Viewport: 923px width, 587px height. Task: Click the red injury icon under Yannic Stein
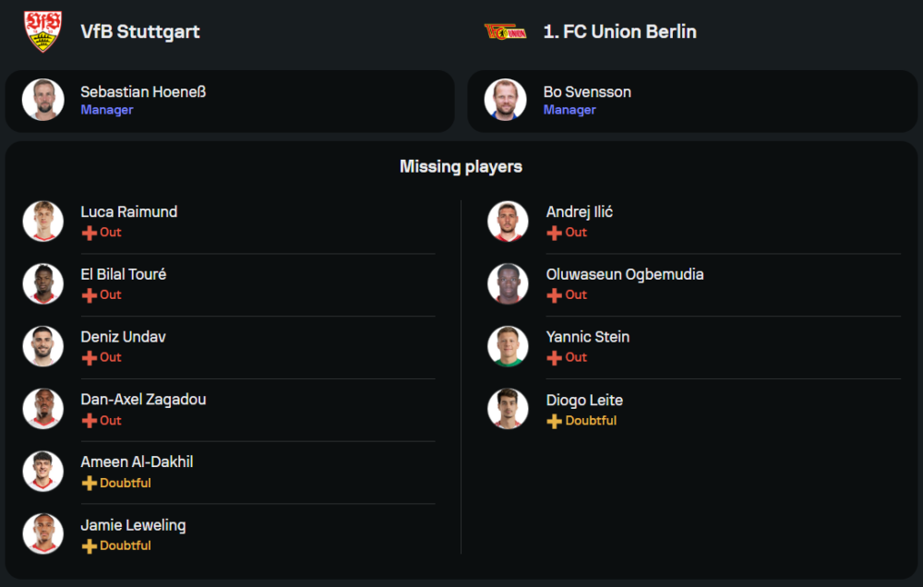point(555,358)
